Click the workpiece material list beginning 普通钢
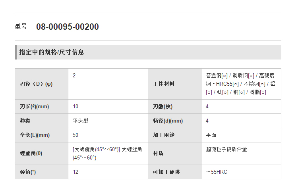 click(240, 84)
